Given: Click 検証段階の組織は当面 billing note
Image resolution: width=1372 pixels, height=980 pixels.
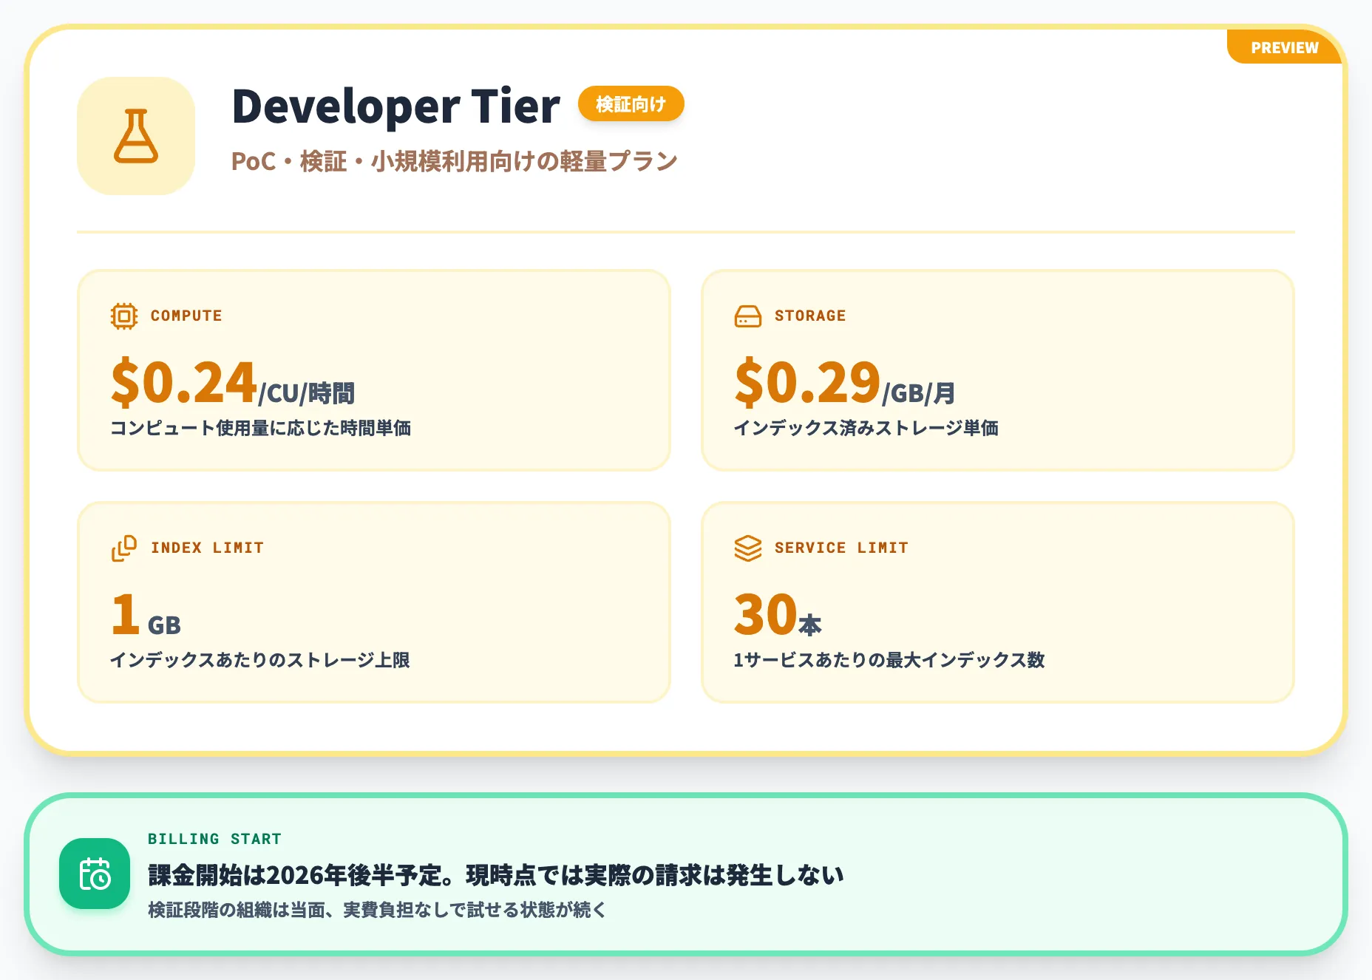Looking at the screenshot, I should [x=377, y=910].
